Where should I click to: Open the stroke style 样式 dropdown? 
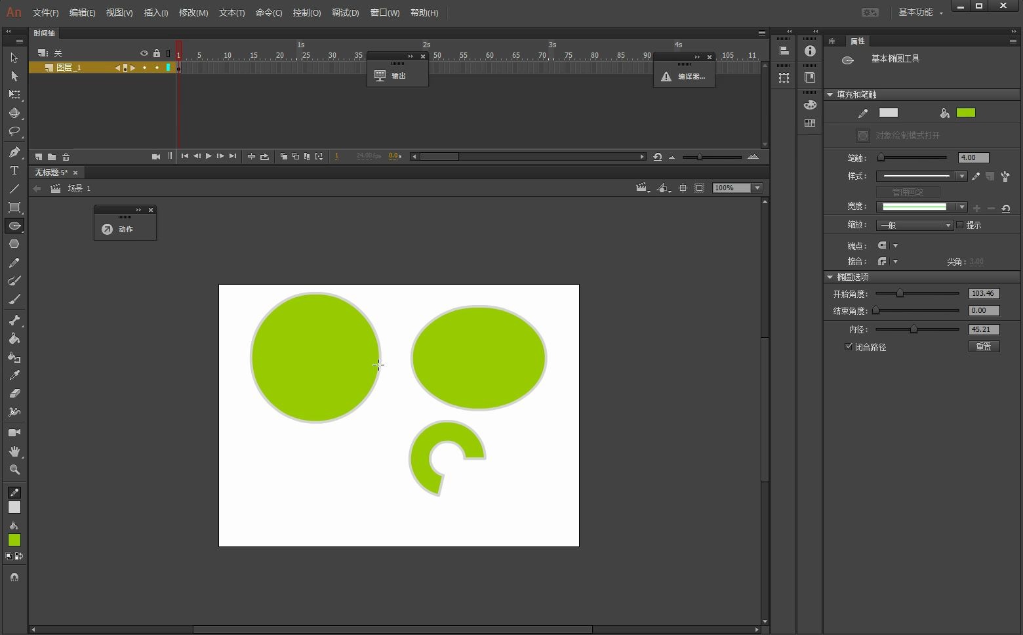(921, 176)
